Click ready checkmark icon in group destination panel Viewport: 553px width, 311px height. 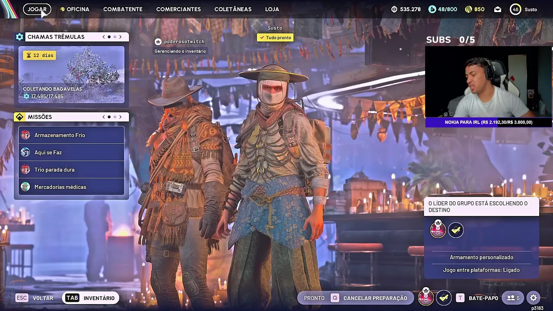tap(456, 230)
